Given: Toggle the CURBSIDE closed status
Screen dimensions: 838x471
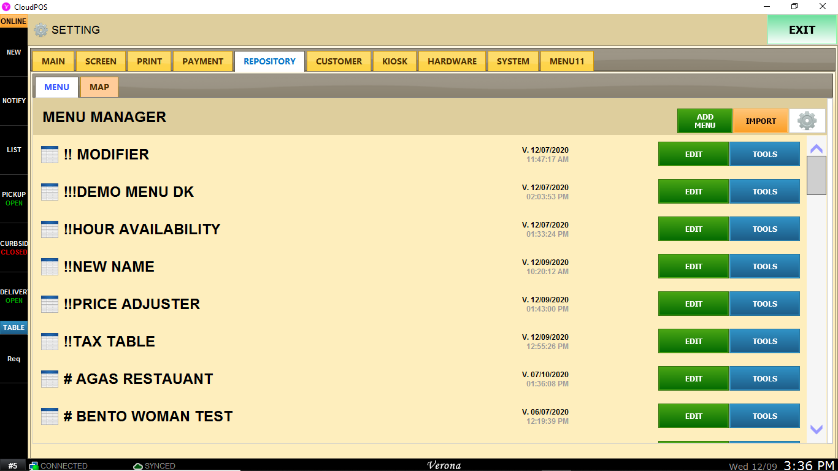Looking at the screenshot, I should coord(13,248).
